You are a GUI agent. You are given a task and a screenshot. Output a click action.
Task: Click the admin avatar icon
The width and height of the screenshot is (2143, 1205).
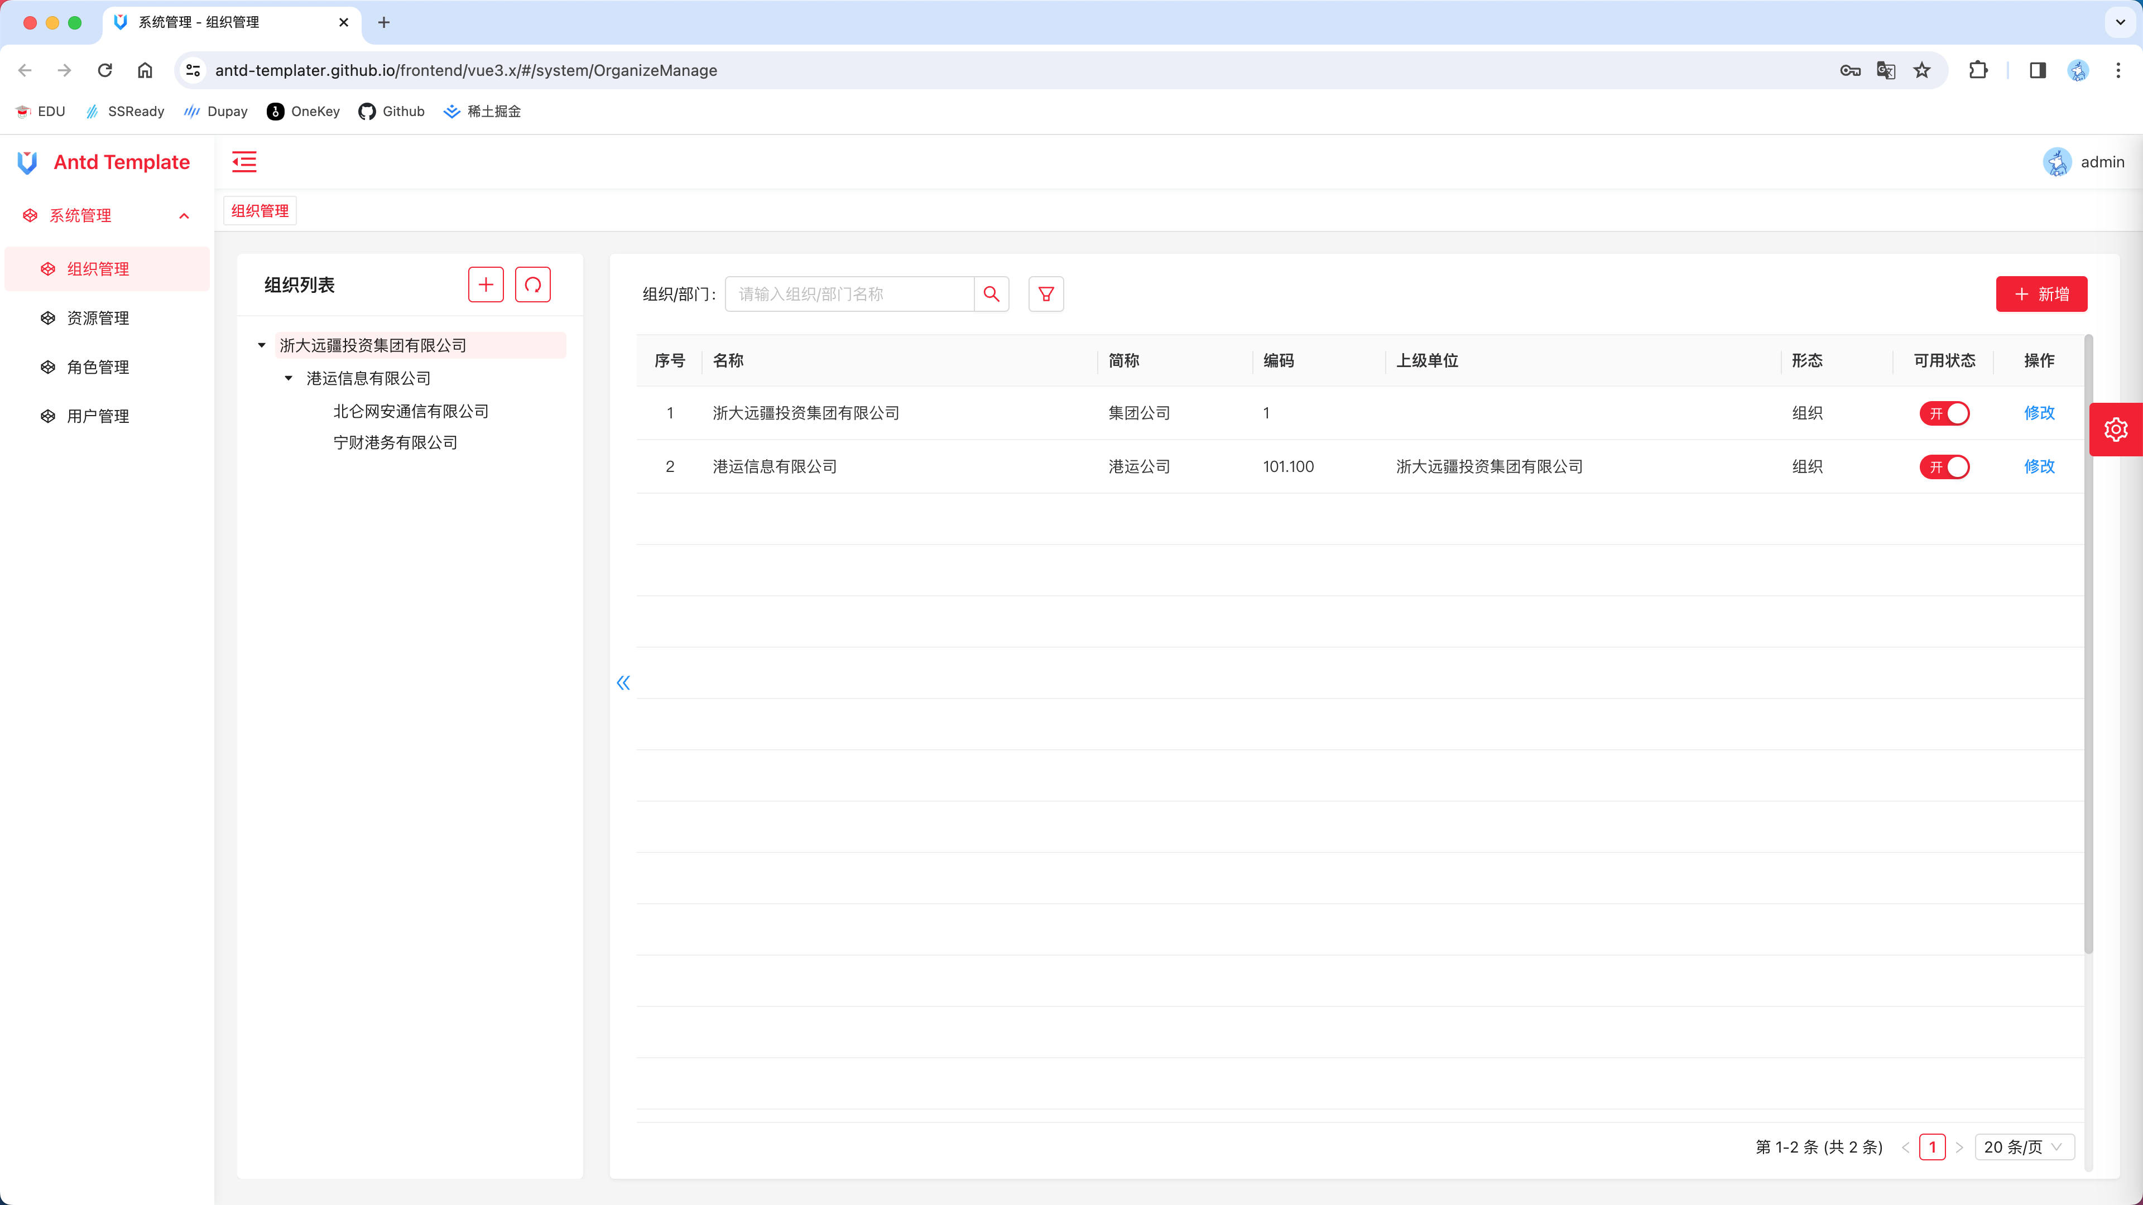click(2057, 162)
